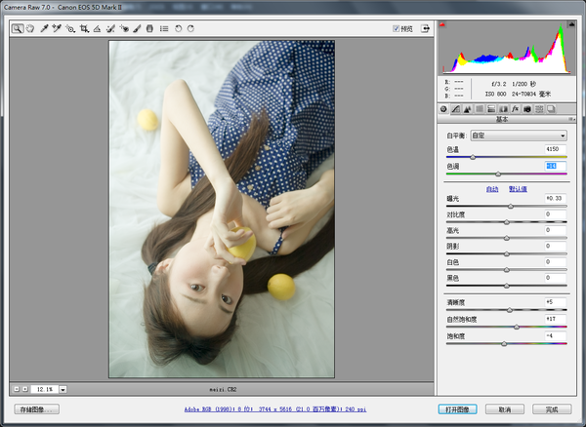Select the Hand tool
This screenshot has width=586, height=427.
tap(29, 29)
